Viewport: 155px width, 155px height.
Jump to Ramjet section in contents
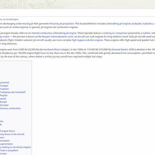point(3,102)
